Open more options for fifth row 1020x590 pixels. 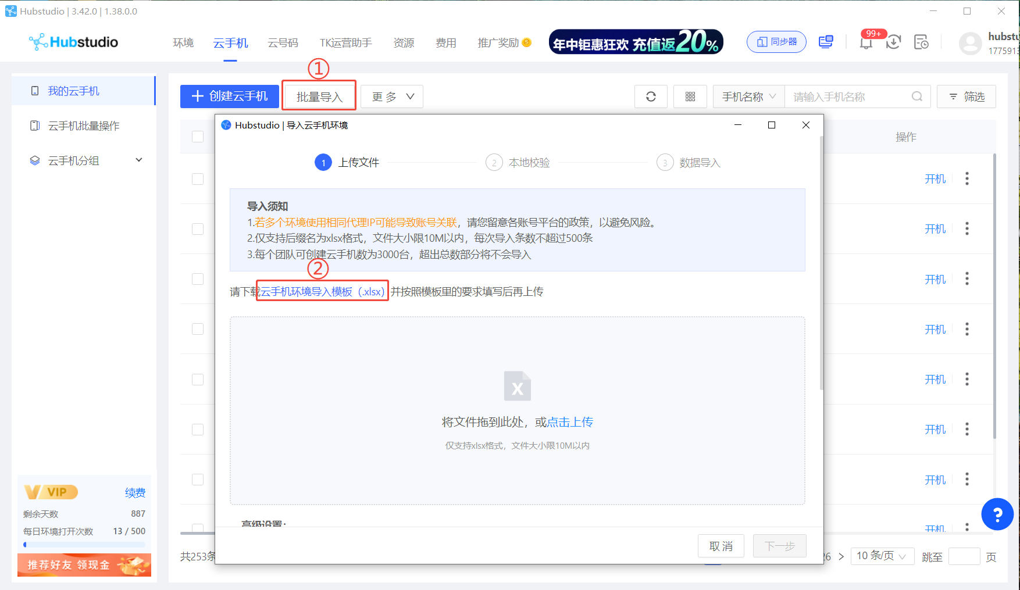coord(967,379)
